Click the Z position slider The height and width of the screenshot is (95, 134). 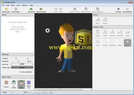click(16, 58)
